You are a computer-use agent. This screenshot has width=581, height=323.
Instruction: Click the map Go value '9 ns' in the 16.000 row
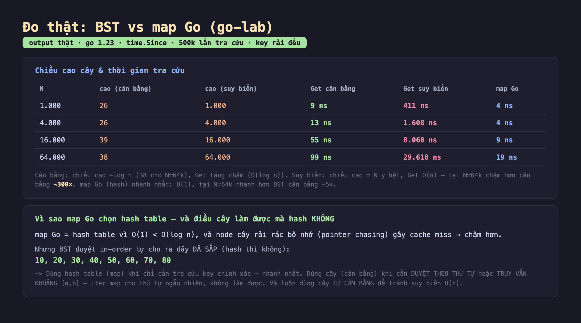pyautogui.click(x=504, y=140)
